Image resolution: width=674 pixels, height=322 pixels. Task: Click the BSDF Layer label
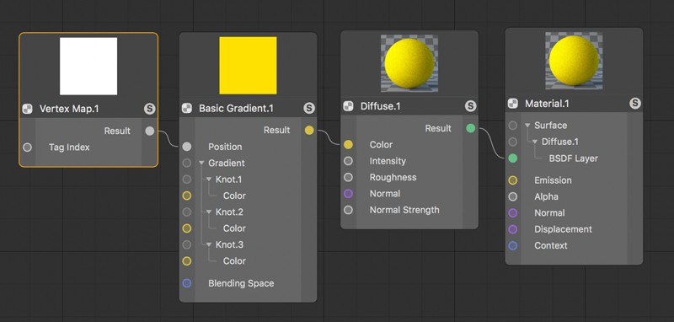(574, 158)
